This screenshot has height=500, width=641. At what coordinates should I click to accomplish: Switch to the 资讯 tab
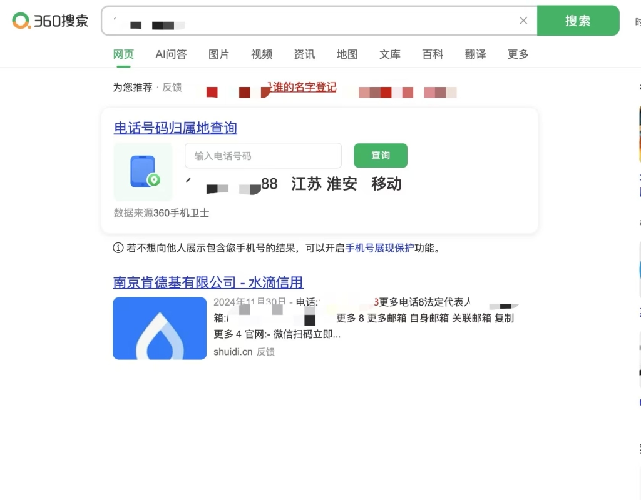(x=304, y=54)
